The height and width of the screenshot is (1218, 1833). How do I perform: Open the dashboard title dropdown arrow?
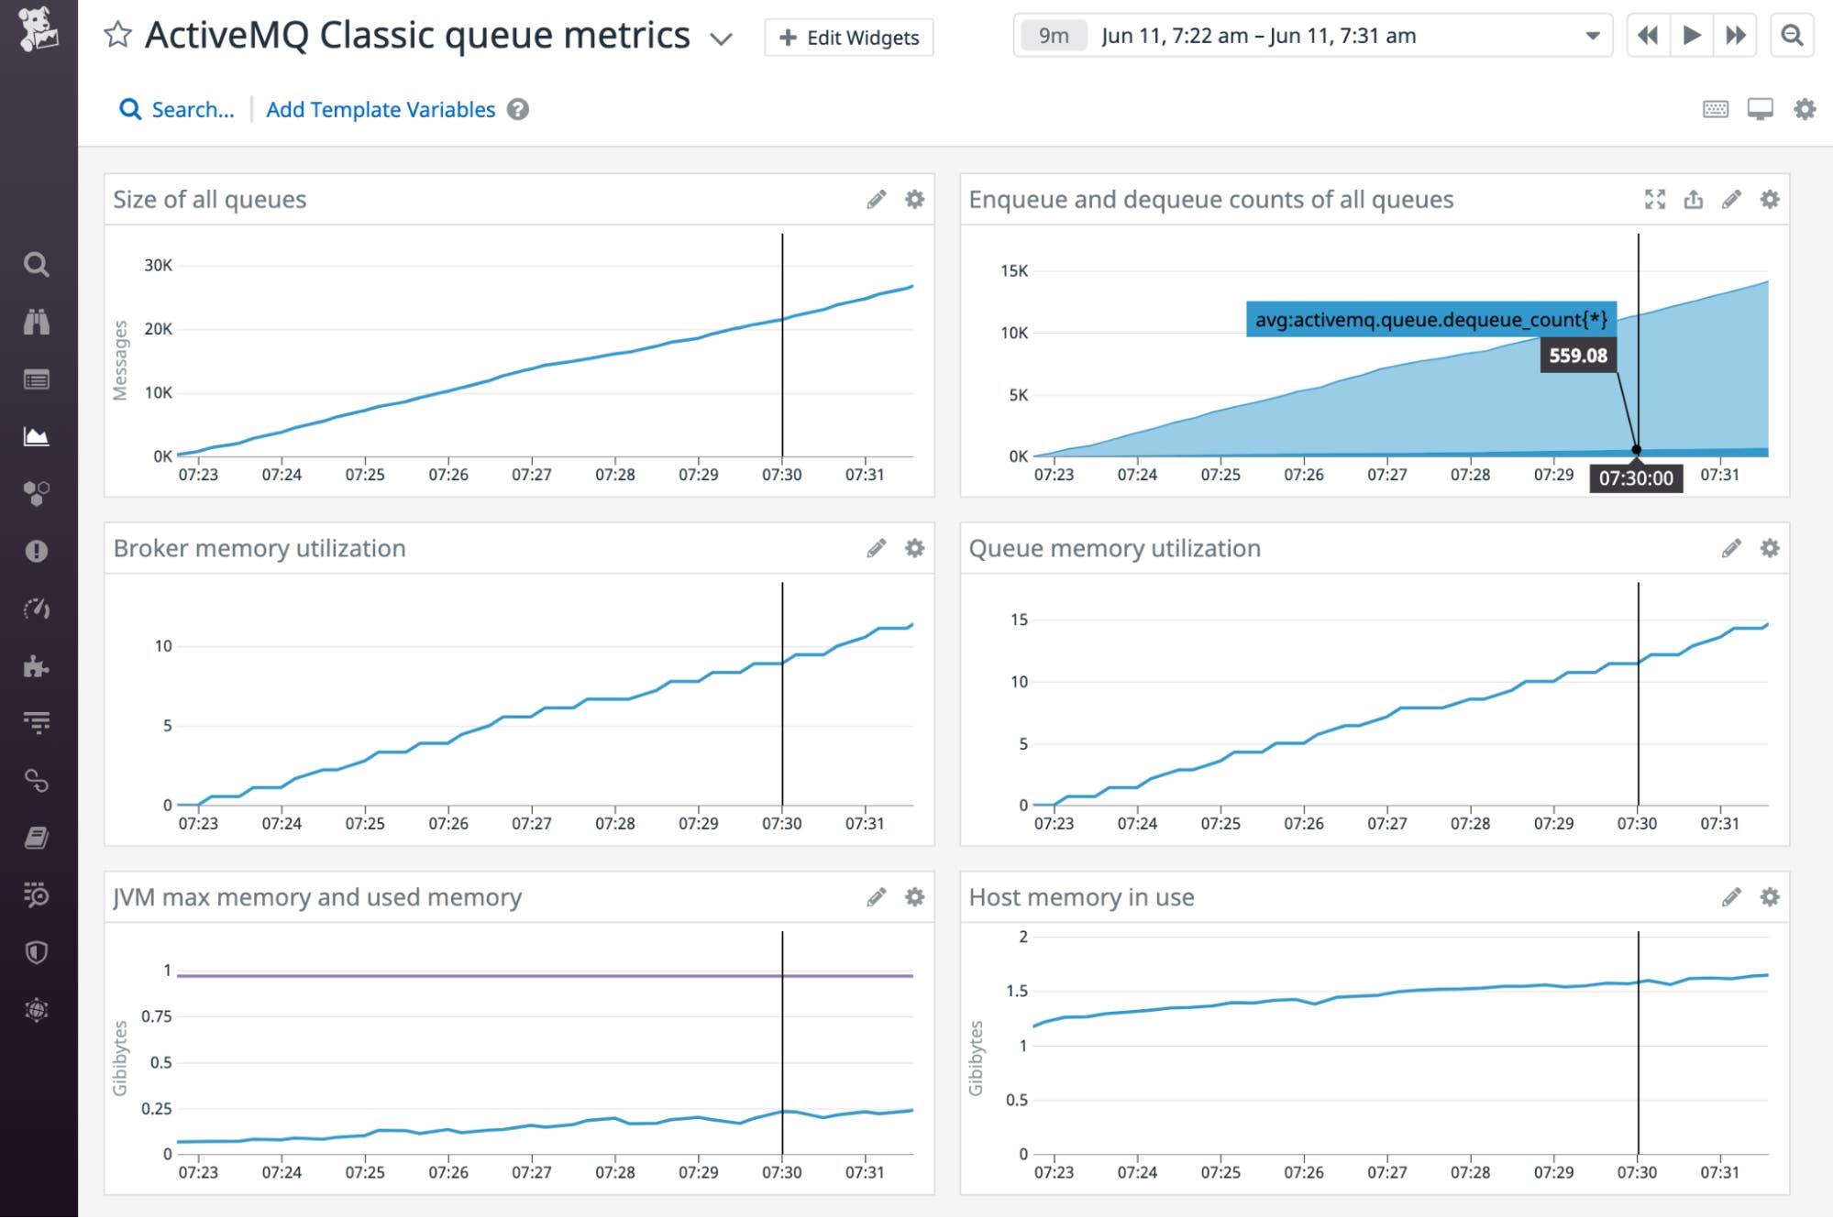point(721,38)
